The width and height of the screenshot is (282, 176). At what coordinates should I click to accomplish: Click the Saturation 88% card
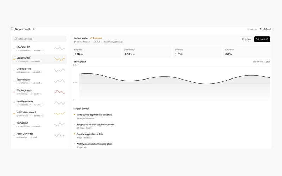click(247, 52)
